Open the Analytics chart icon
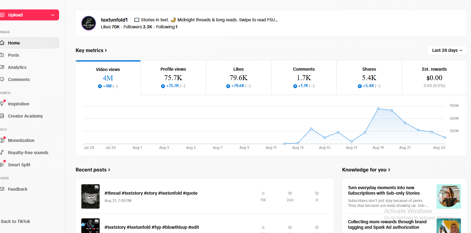This screenshot has height=233, width=471. click(2, 67)
